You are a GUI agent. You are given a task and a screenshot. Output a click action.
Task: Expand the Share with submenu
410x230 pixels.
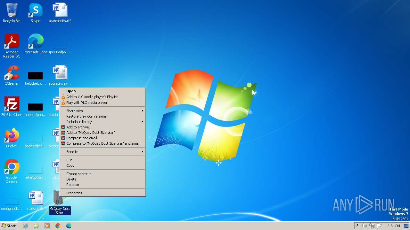pos(103,111)
